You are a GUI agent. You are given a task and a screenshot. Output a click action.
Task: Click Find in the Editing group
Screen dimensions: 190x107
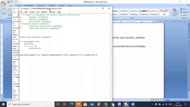184,9
